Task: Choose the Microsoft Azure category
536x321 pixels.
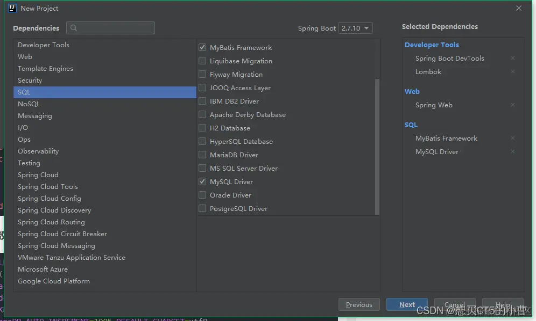Action: point(104,269)
